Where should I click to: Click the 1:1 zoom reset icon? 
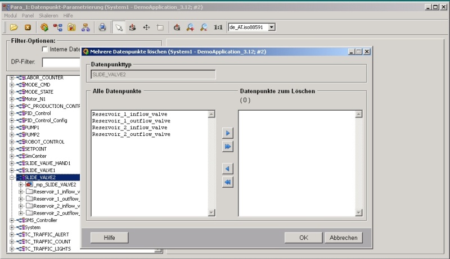tap(218, 27)
